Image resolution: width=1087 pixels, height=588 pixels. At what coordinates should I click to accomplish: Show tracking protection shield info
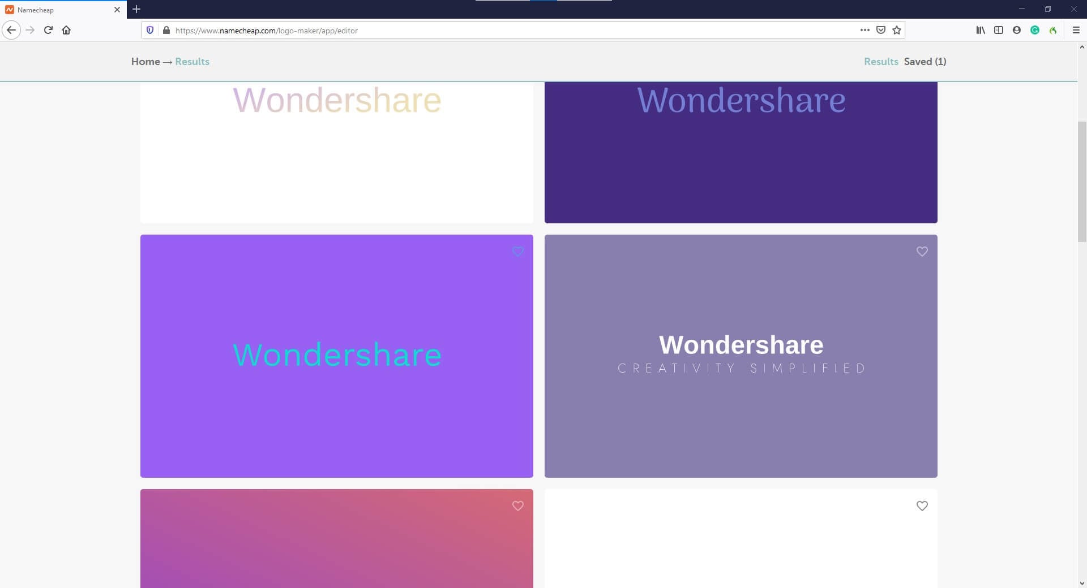pyautogui.click(x=149, y=30)
